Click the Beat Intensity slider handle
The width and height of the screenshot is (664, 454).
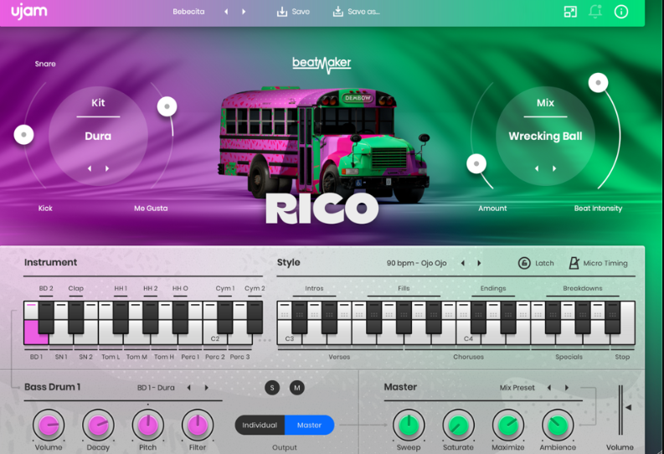click(599, 83)
